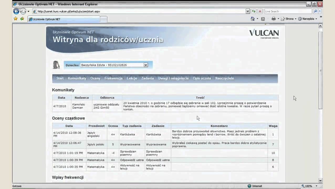Open the Home button dropdown arrow

[257, 19]
